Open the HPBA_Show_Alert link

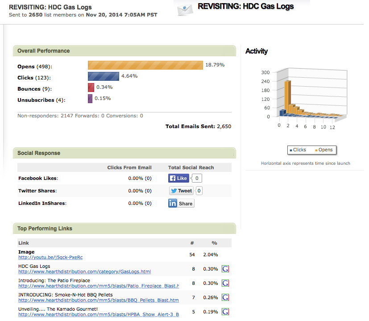click(98, 314)
